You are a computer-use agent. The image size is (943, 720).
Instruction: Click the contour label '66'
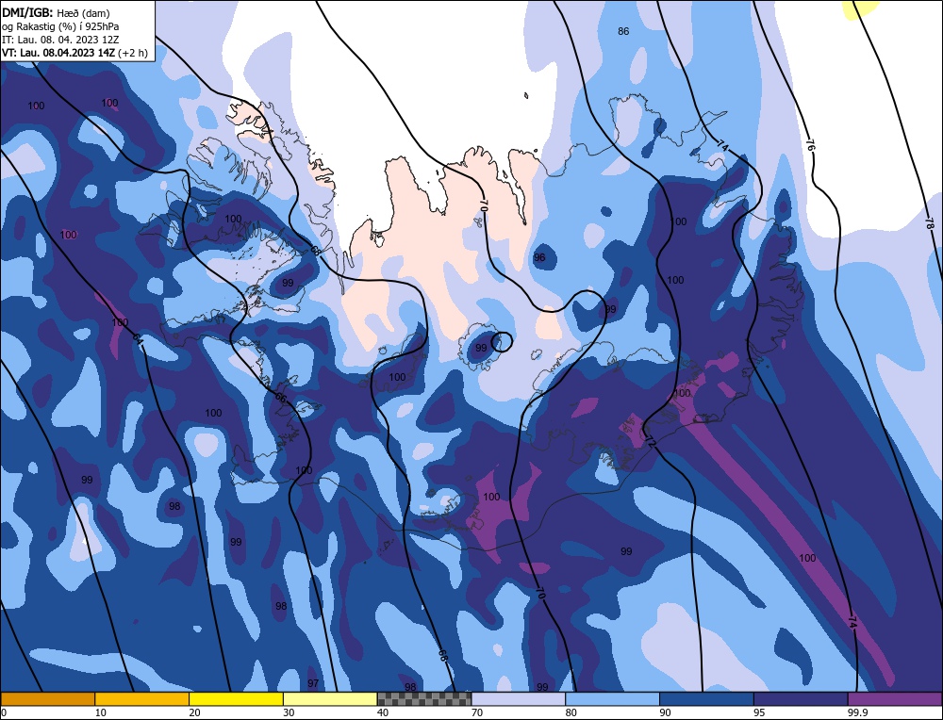pyautogui.click(x=281, y=398)
